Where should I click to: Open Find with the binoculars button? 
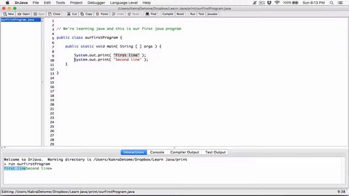151,14
